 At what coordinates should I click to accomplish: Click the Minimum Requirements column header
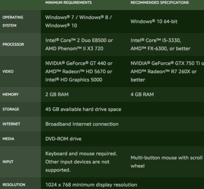69,2
